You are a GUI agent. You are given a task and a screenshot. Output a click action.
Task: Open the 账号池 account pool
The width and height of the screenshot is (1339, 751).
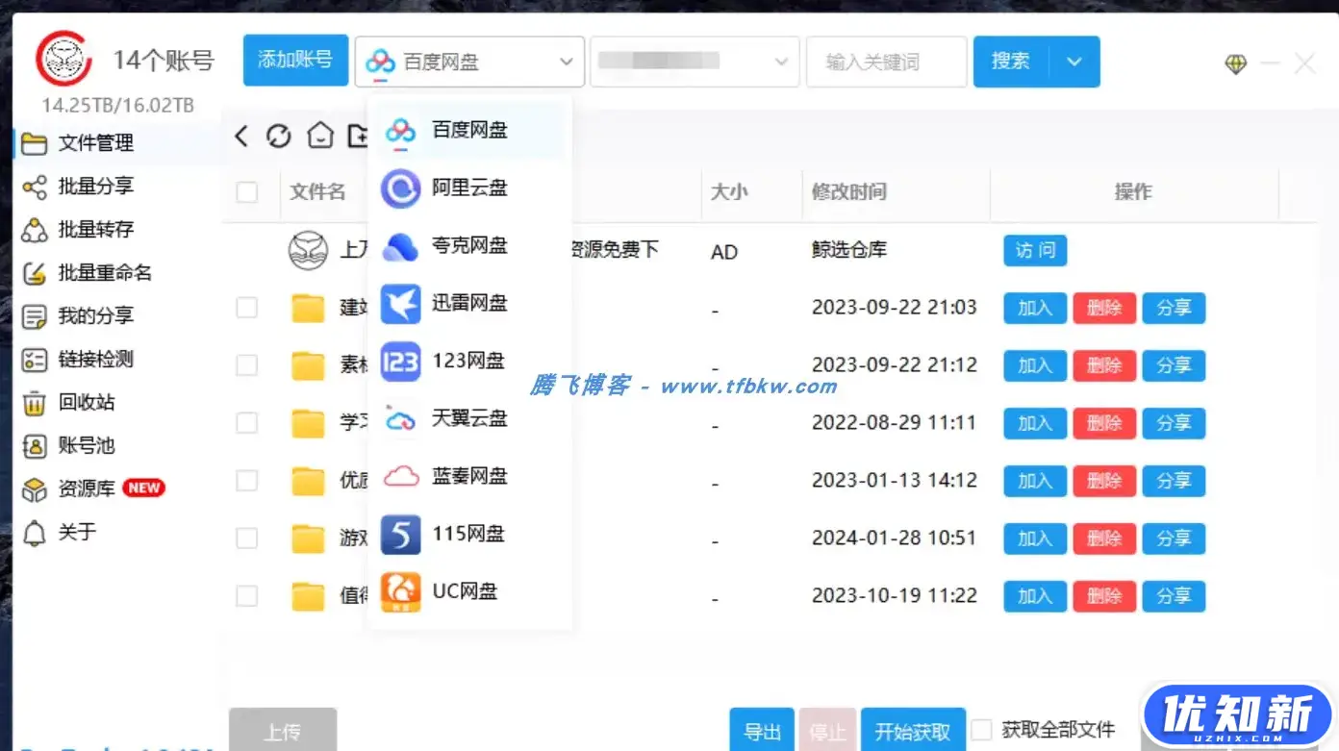pos(92,445)
